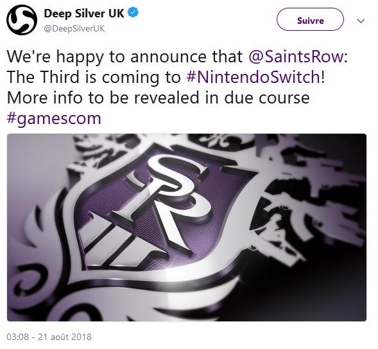
Task: Open the Saints Row logo image
Action: coord(187,228)
